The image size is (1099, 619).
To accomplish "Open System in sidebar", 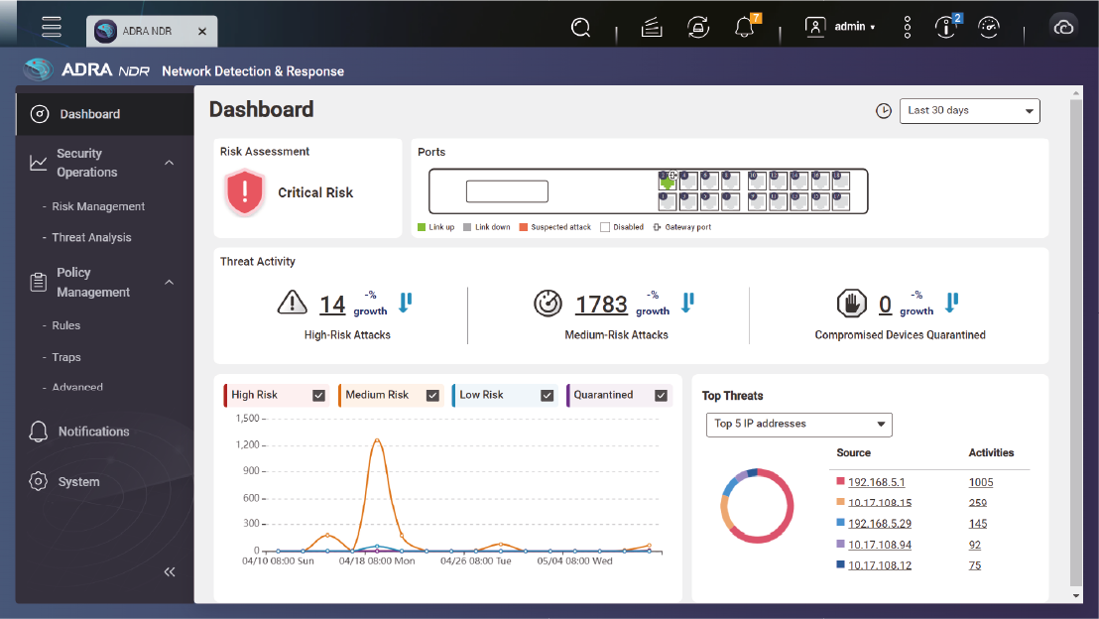I will (78, 482).
